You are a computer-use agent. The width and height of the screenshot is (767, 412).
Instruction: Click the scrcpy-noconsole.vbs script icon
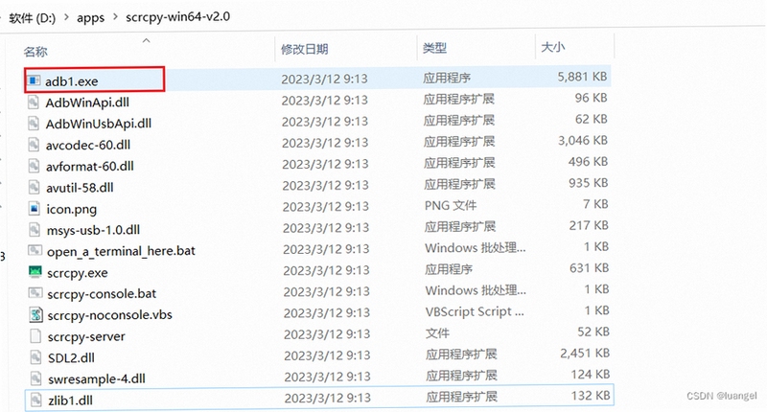(35, 314)
